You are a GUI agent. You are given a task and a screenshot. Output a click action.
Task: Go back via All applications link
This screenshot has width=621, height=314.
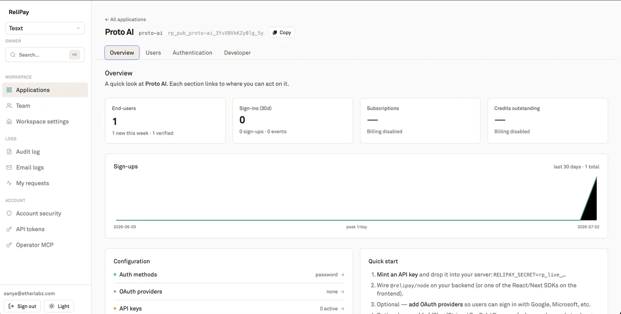[126, 19]
